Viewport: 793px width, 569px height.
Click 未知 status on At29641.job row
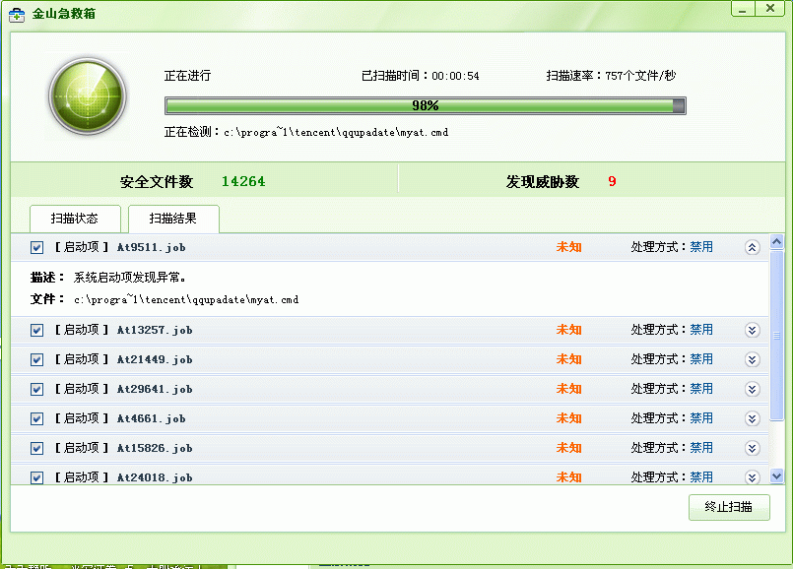569,389
